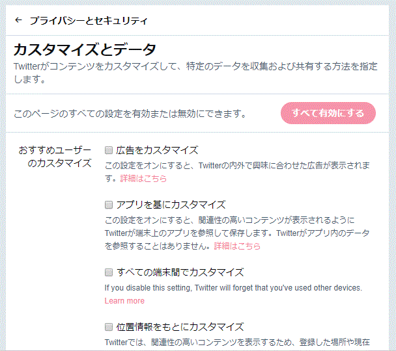Viewport: 396px width, 351px height.
Task: Click the アプリを基にカスタマイズ label text
Action: [x=171, y=205]
